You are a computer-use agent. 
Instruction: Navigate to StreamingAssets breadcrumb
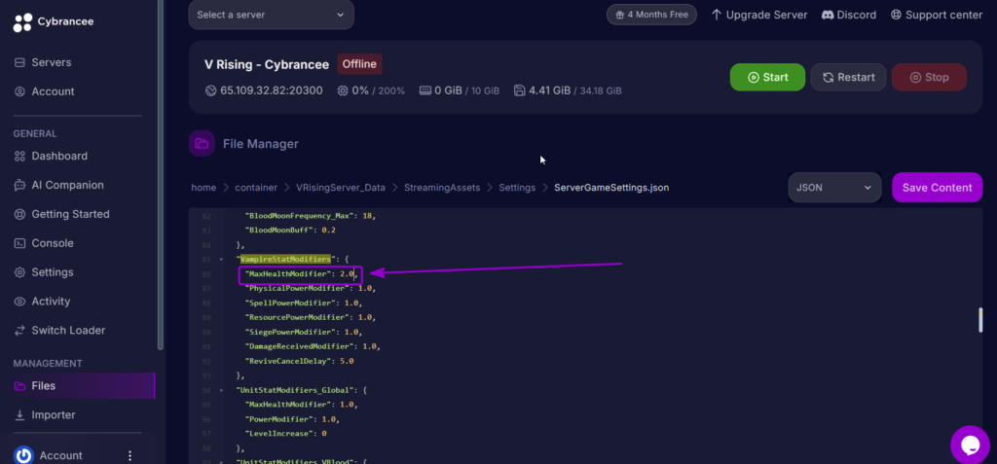pyautogui.click(x=442, y=188)
